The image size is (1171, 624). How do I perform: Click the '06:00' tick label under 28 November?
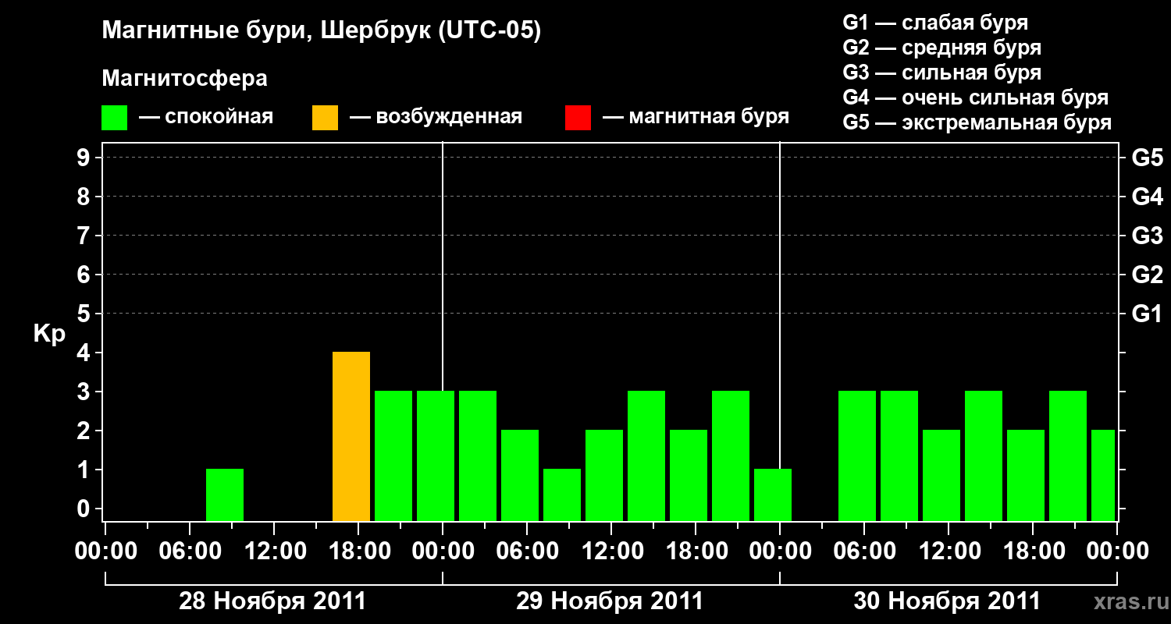(189, 551)
